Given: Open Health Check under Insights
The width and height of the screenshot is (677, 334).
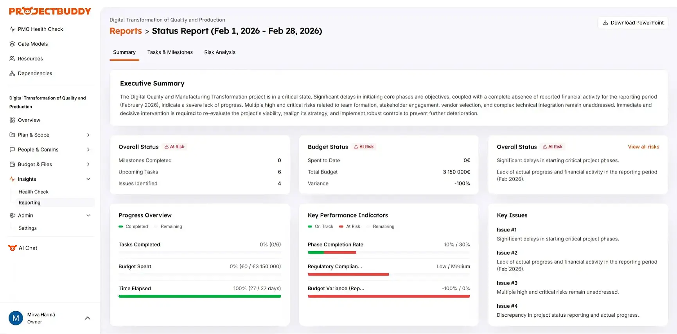Looking at the screenshot, I should coord(34,192).
